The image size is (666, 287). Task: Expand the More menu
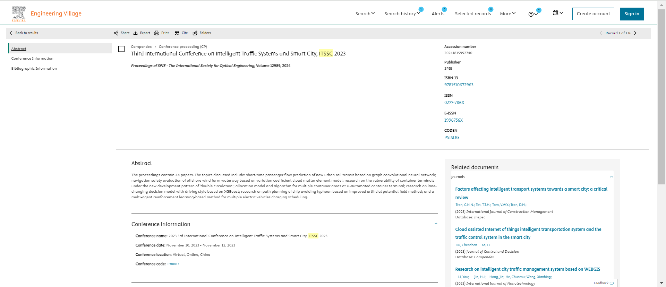coord(508,14)
